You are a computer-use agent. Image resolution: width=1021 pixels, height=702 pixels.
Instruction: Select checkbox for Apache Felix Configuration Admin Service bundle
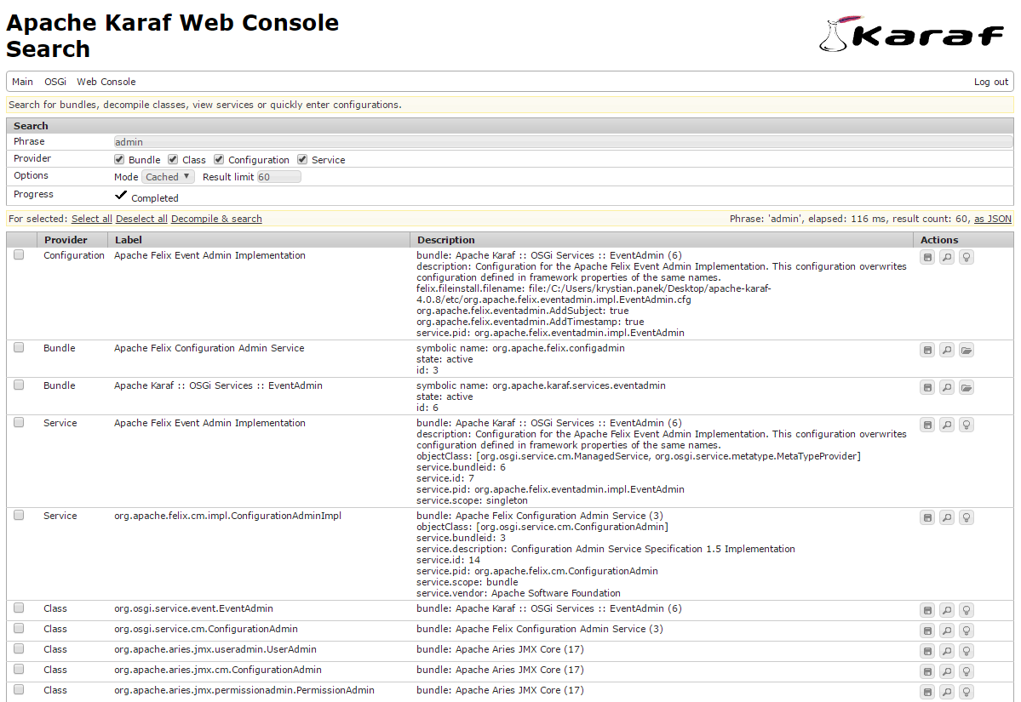point(19,347)
